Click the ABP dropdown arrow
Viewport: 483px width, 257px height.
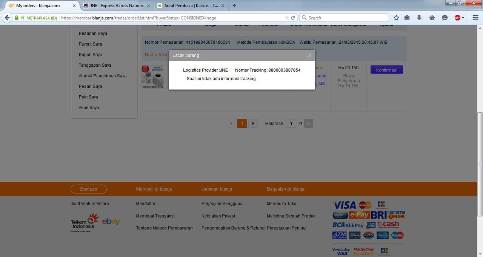point(463,18)
